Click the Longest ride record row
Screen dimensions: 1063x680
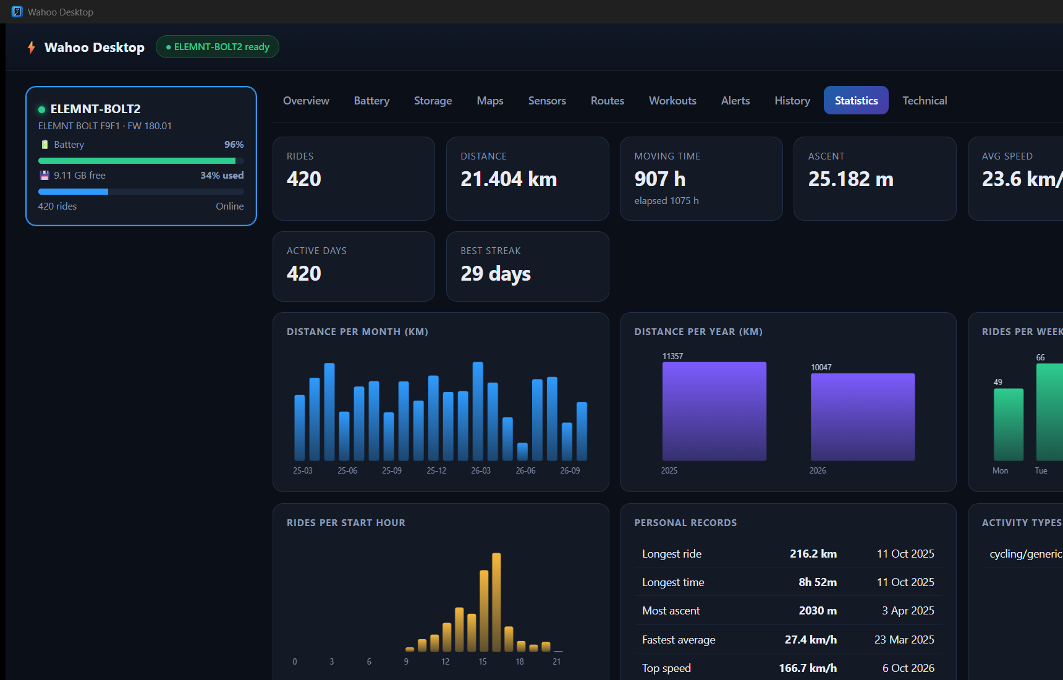pyautogui.click(x=788, y=554)
